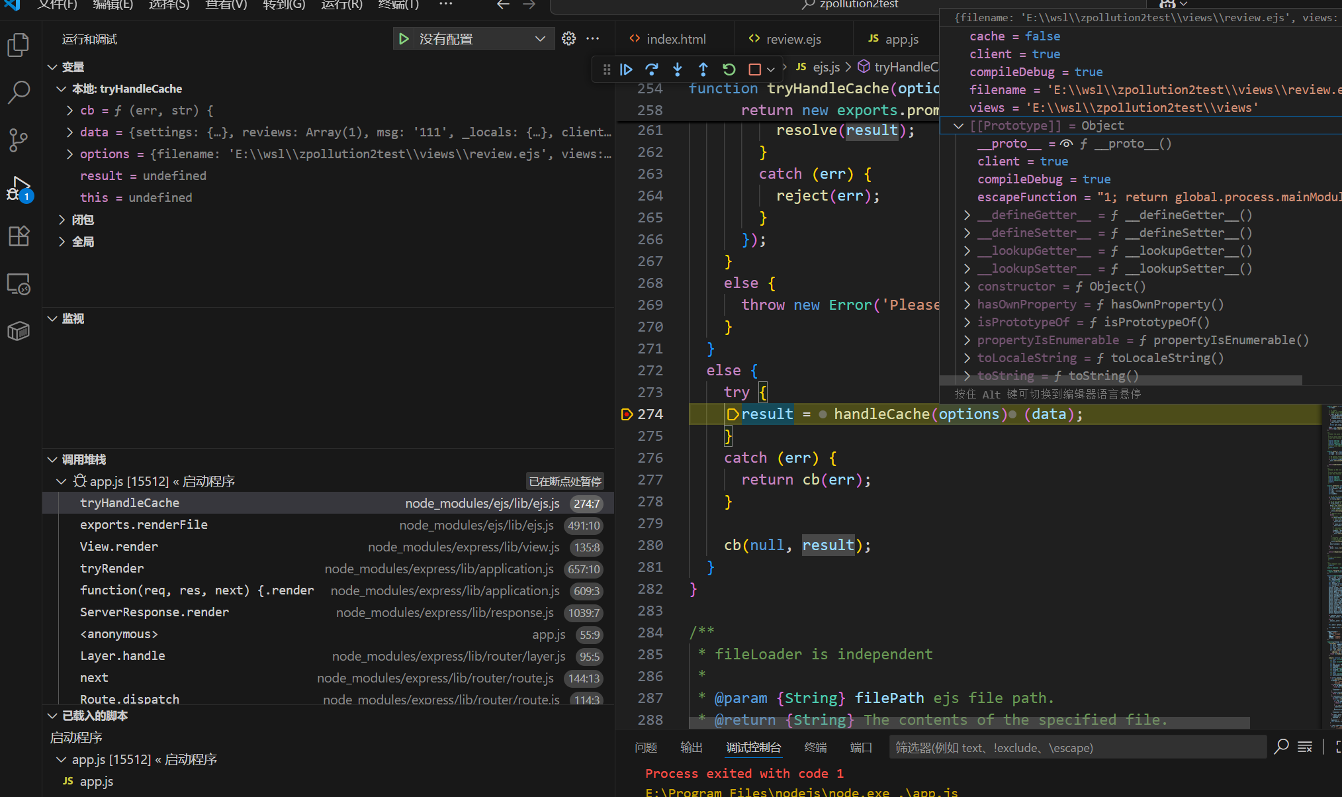Restart the debug session
This screenshot has height=797, width=1342.
click(x=729, y=69)
